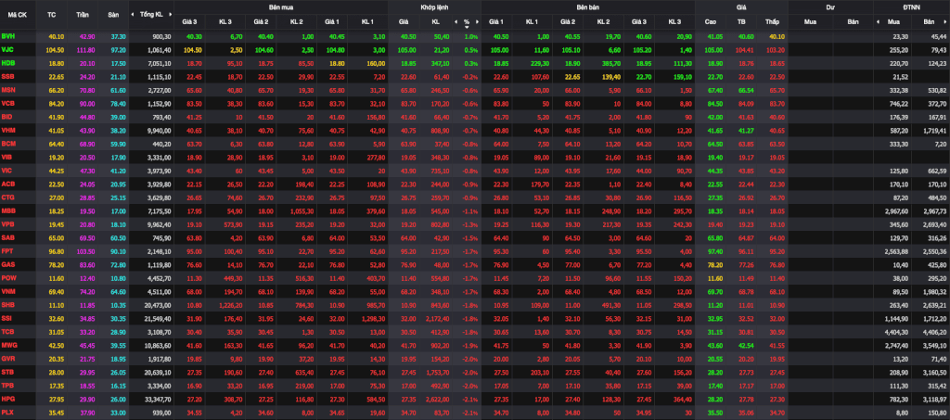Open the VPB stock symbol
The height and width of the screenshot is (420, 950).
8,223
